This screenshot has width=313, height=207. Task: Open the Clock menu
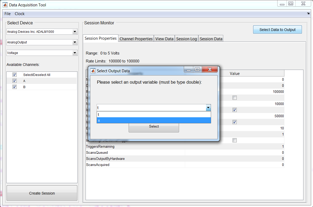[x=20, y=14]
